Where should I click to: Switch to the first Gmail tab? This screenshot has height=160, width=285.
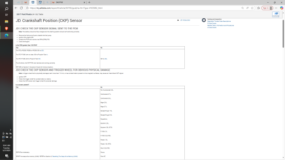pyautogui.click(x=26, y=2)
